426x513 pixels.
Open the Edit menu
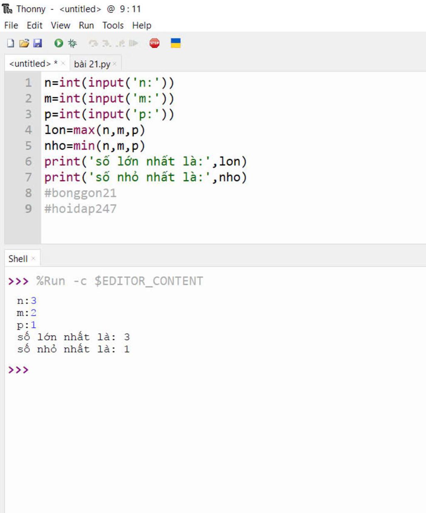[x=35, y=25]
